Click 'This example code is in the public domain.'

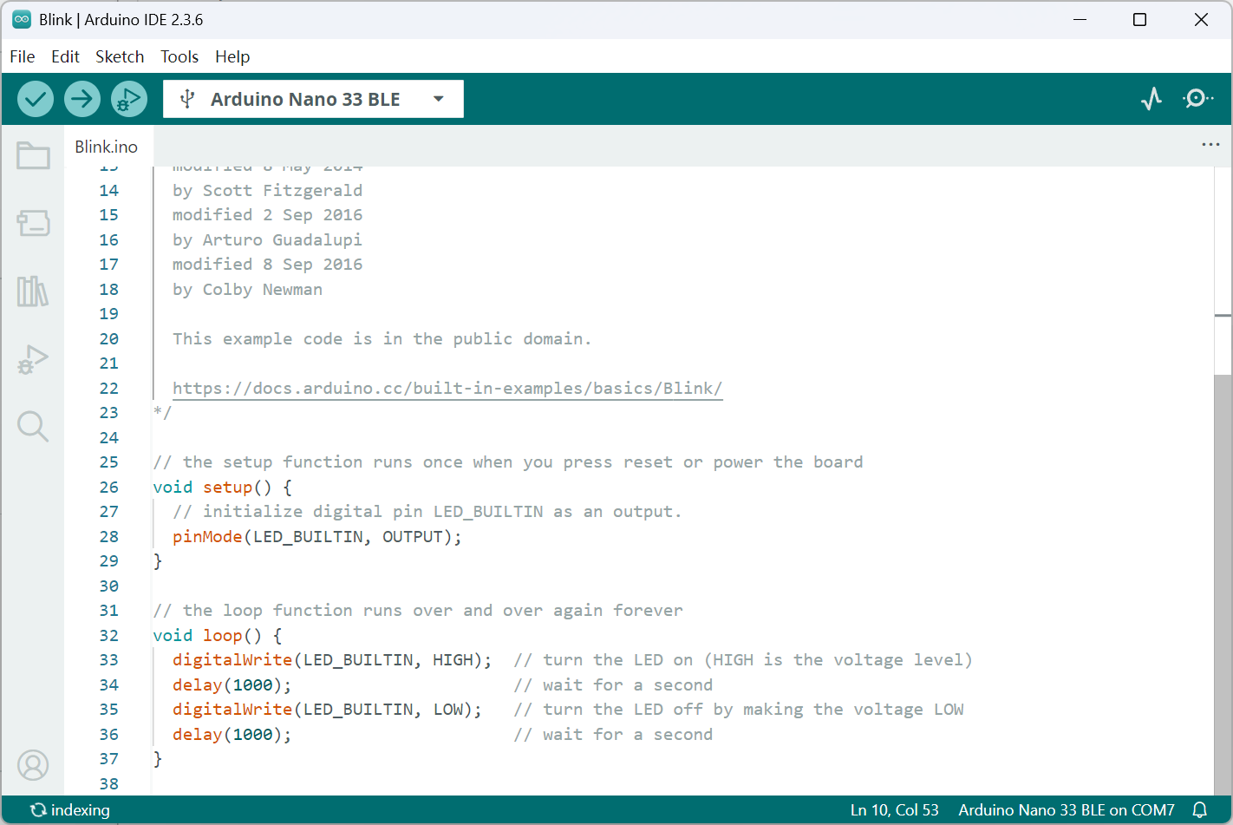(x=382, y=339)
